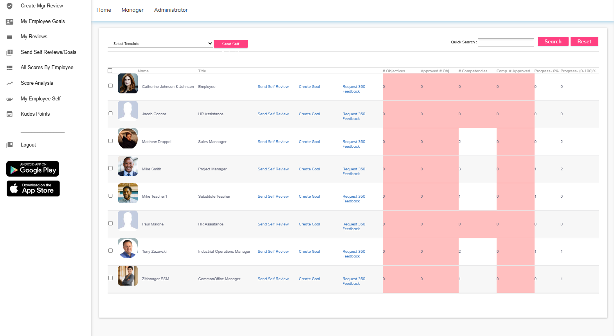Request 360 Feedback for Catherine Johnson
614x336 pixels.
click(x=354, y=89)
